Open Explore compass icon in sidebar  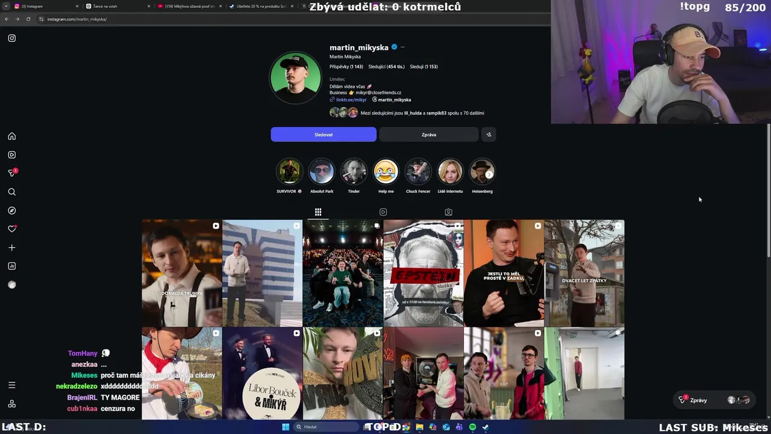[11, 210]
